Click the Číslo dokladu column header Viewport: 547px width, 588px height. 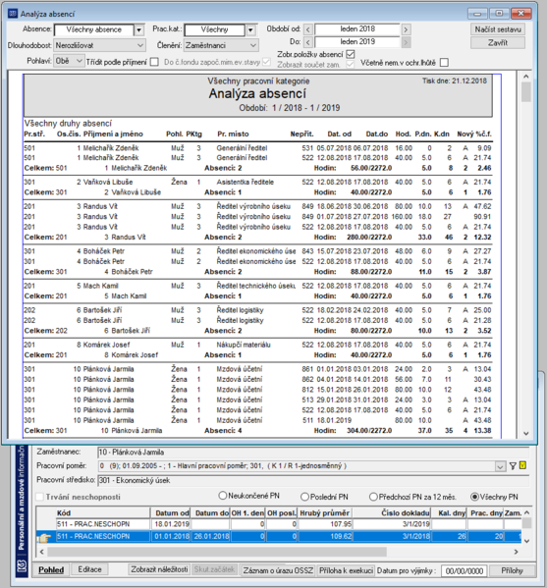point(392,512)
